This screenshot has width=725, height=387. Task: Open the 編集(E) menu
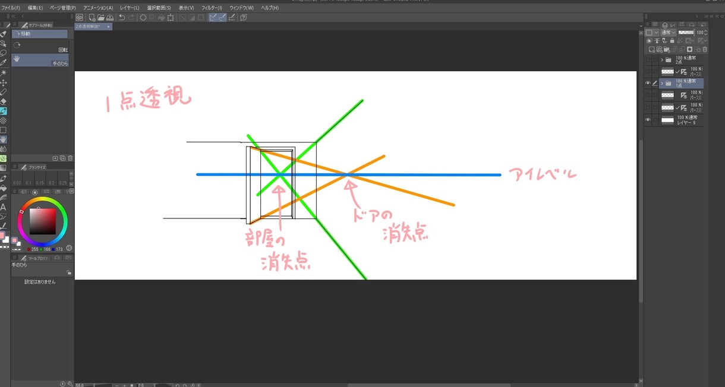[x=35, y=8]
